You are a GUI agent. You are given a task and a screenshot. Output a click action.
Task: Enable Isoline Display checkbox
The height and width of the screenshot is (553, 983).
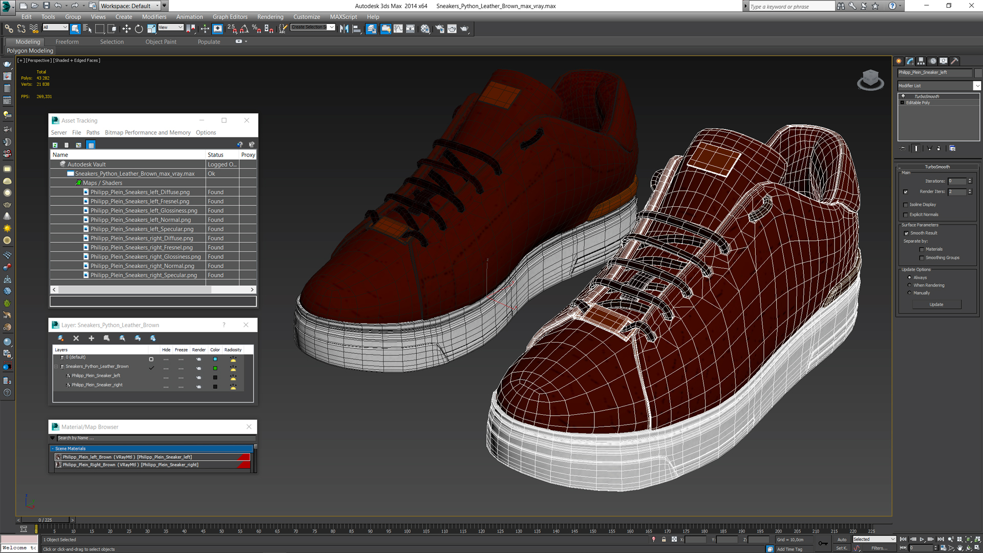point(906,205)
